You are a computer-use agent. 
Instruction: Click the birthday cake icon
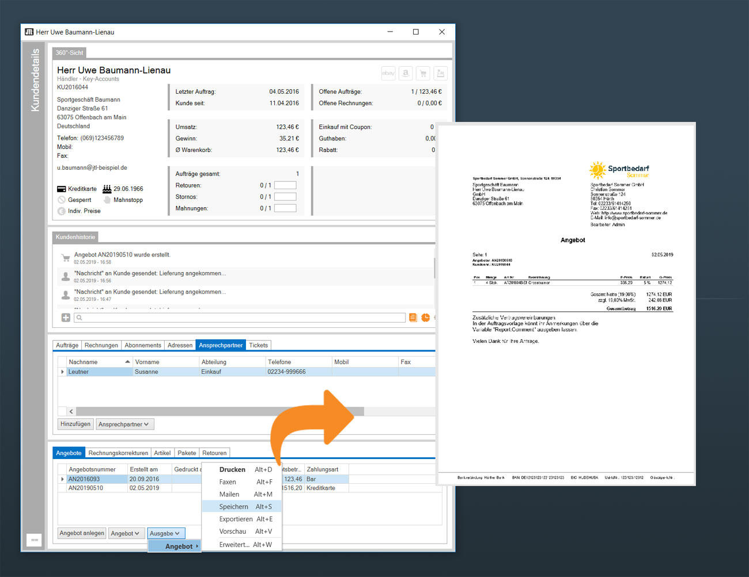pos(107,189)
